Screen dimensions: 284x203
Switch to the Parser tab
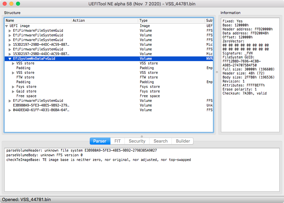click(100, 141)
